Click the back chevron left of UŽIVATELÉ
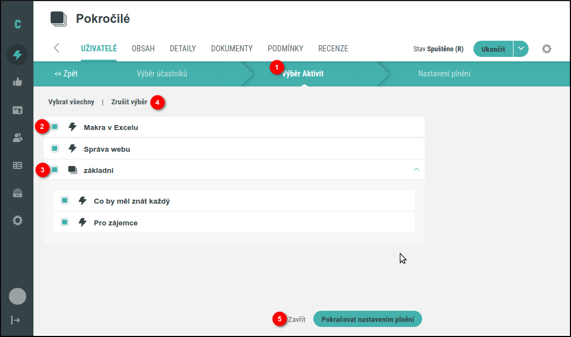Screen dimensions: 571x337 click(56, 49)
